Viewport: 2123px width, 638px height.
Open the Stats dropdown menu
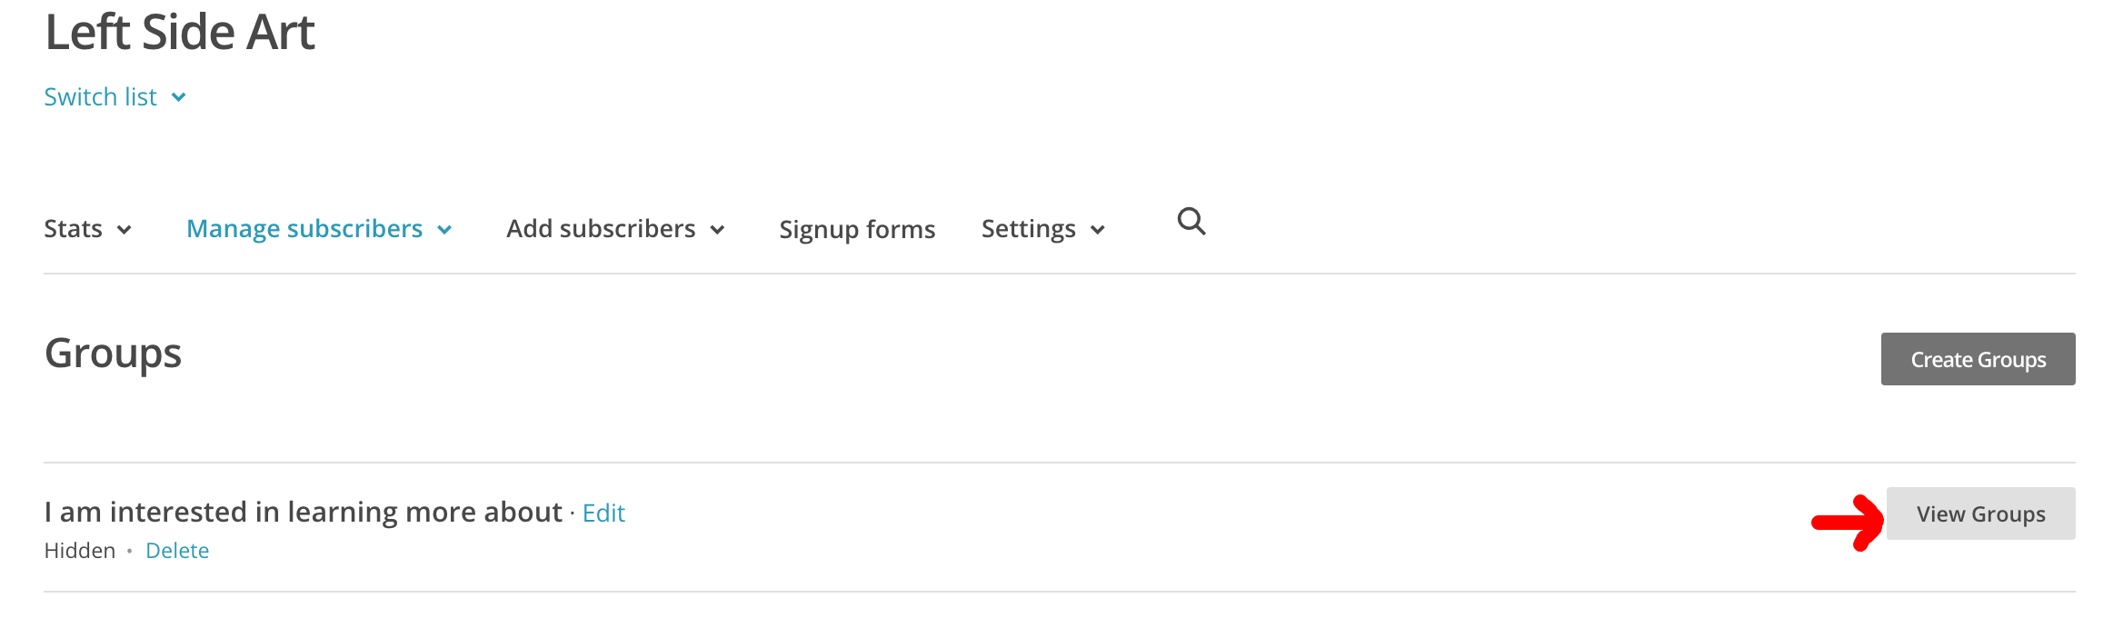pyautogui.click(x=88, y=229)
